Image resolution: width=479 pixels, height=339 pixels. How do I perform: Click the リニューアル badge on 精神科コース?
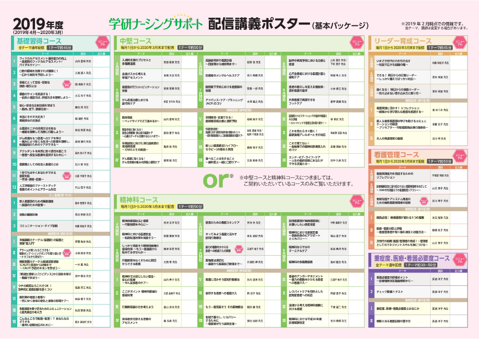click(x=356, y=202)
